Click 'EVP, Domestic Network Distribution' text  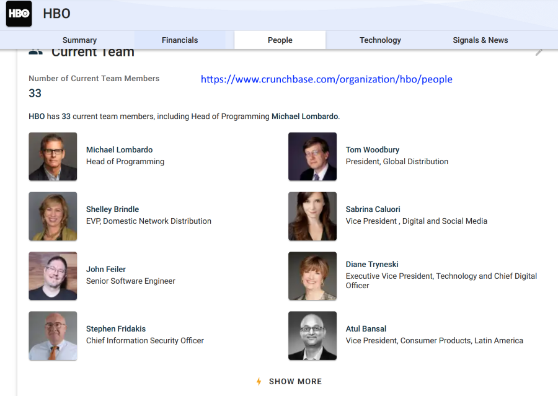(x=149, y=221)
